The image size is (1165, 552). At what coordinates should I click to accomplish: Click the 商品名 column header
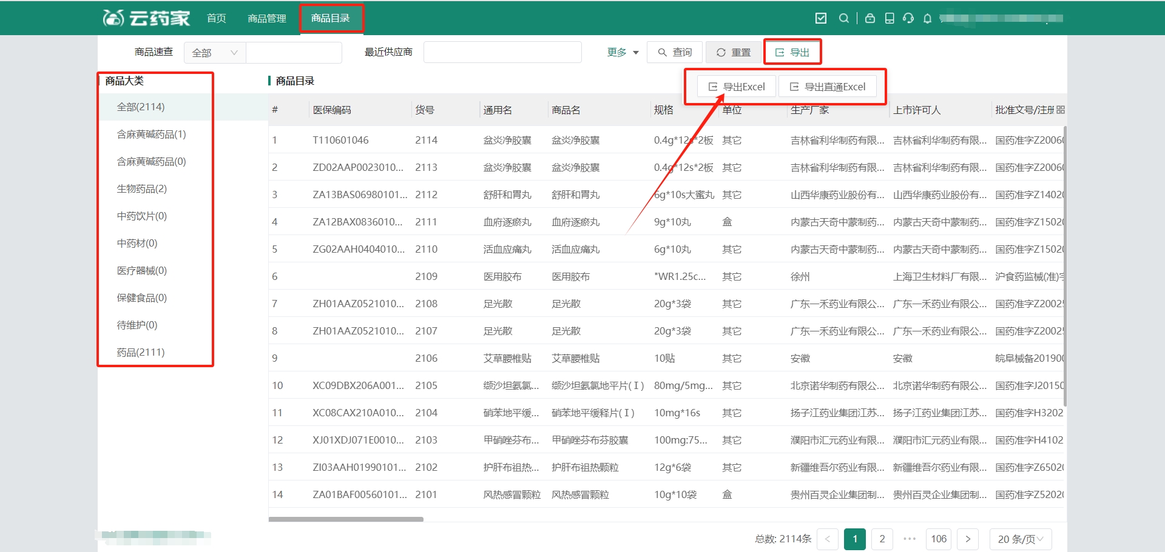[566, 110]
